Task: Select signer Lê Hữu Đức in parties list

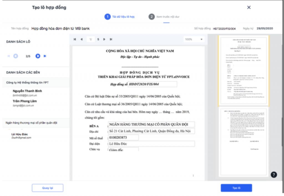Action: point(20,134)
